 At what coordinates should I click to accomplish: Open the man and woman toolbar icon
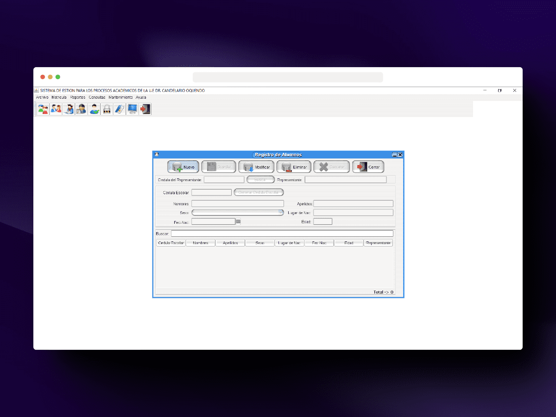[56, 109]
